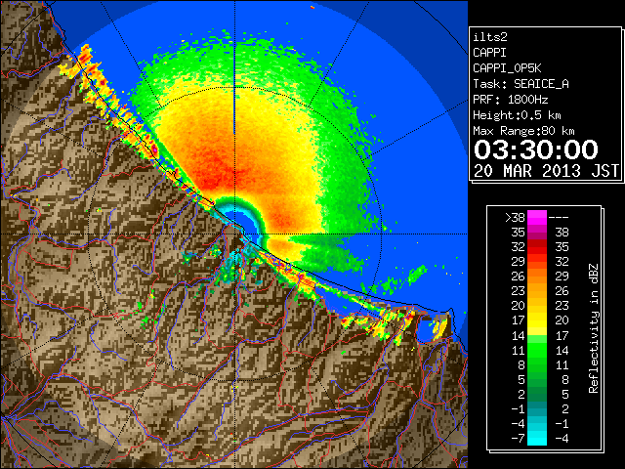
Task: Click the 'ilts2' site label
Action: click(x=490, y=37)
